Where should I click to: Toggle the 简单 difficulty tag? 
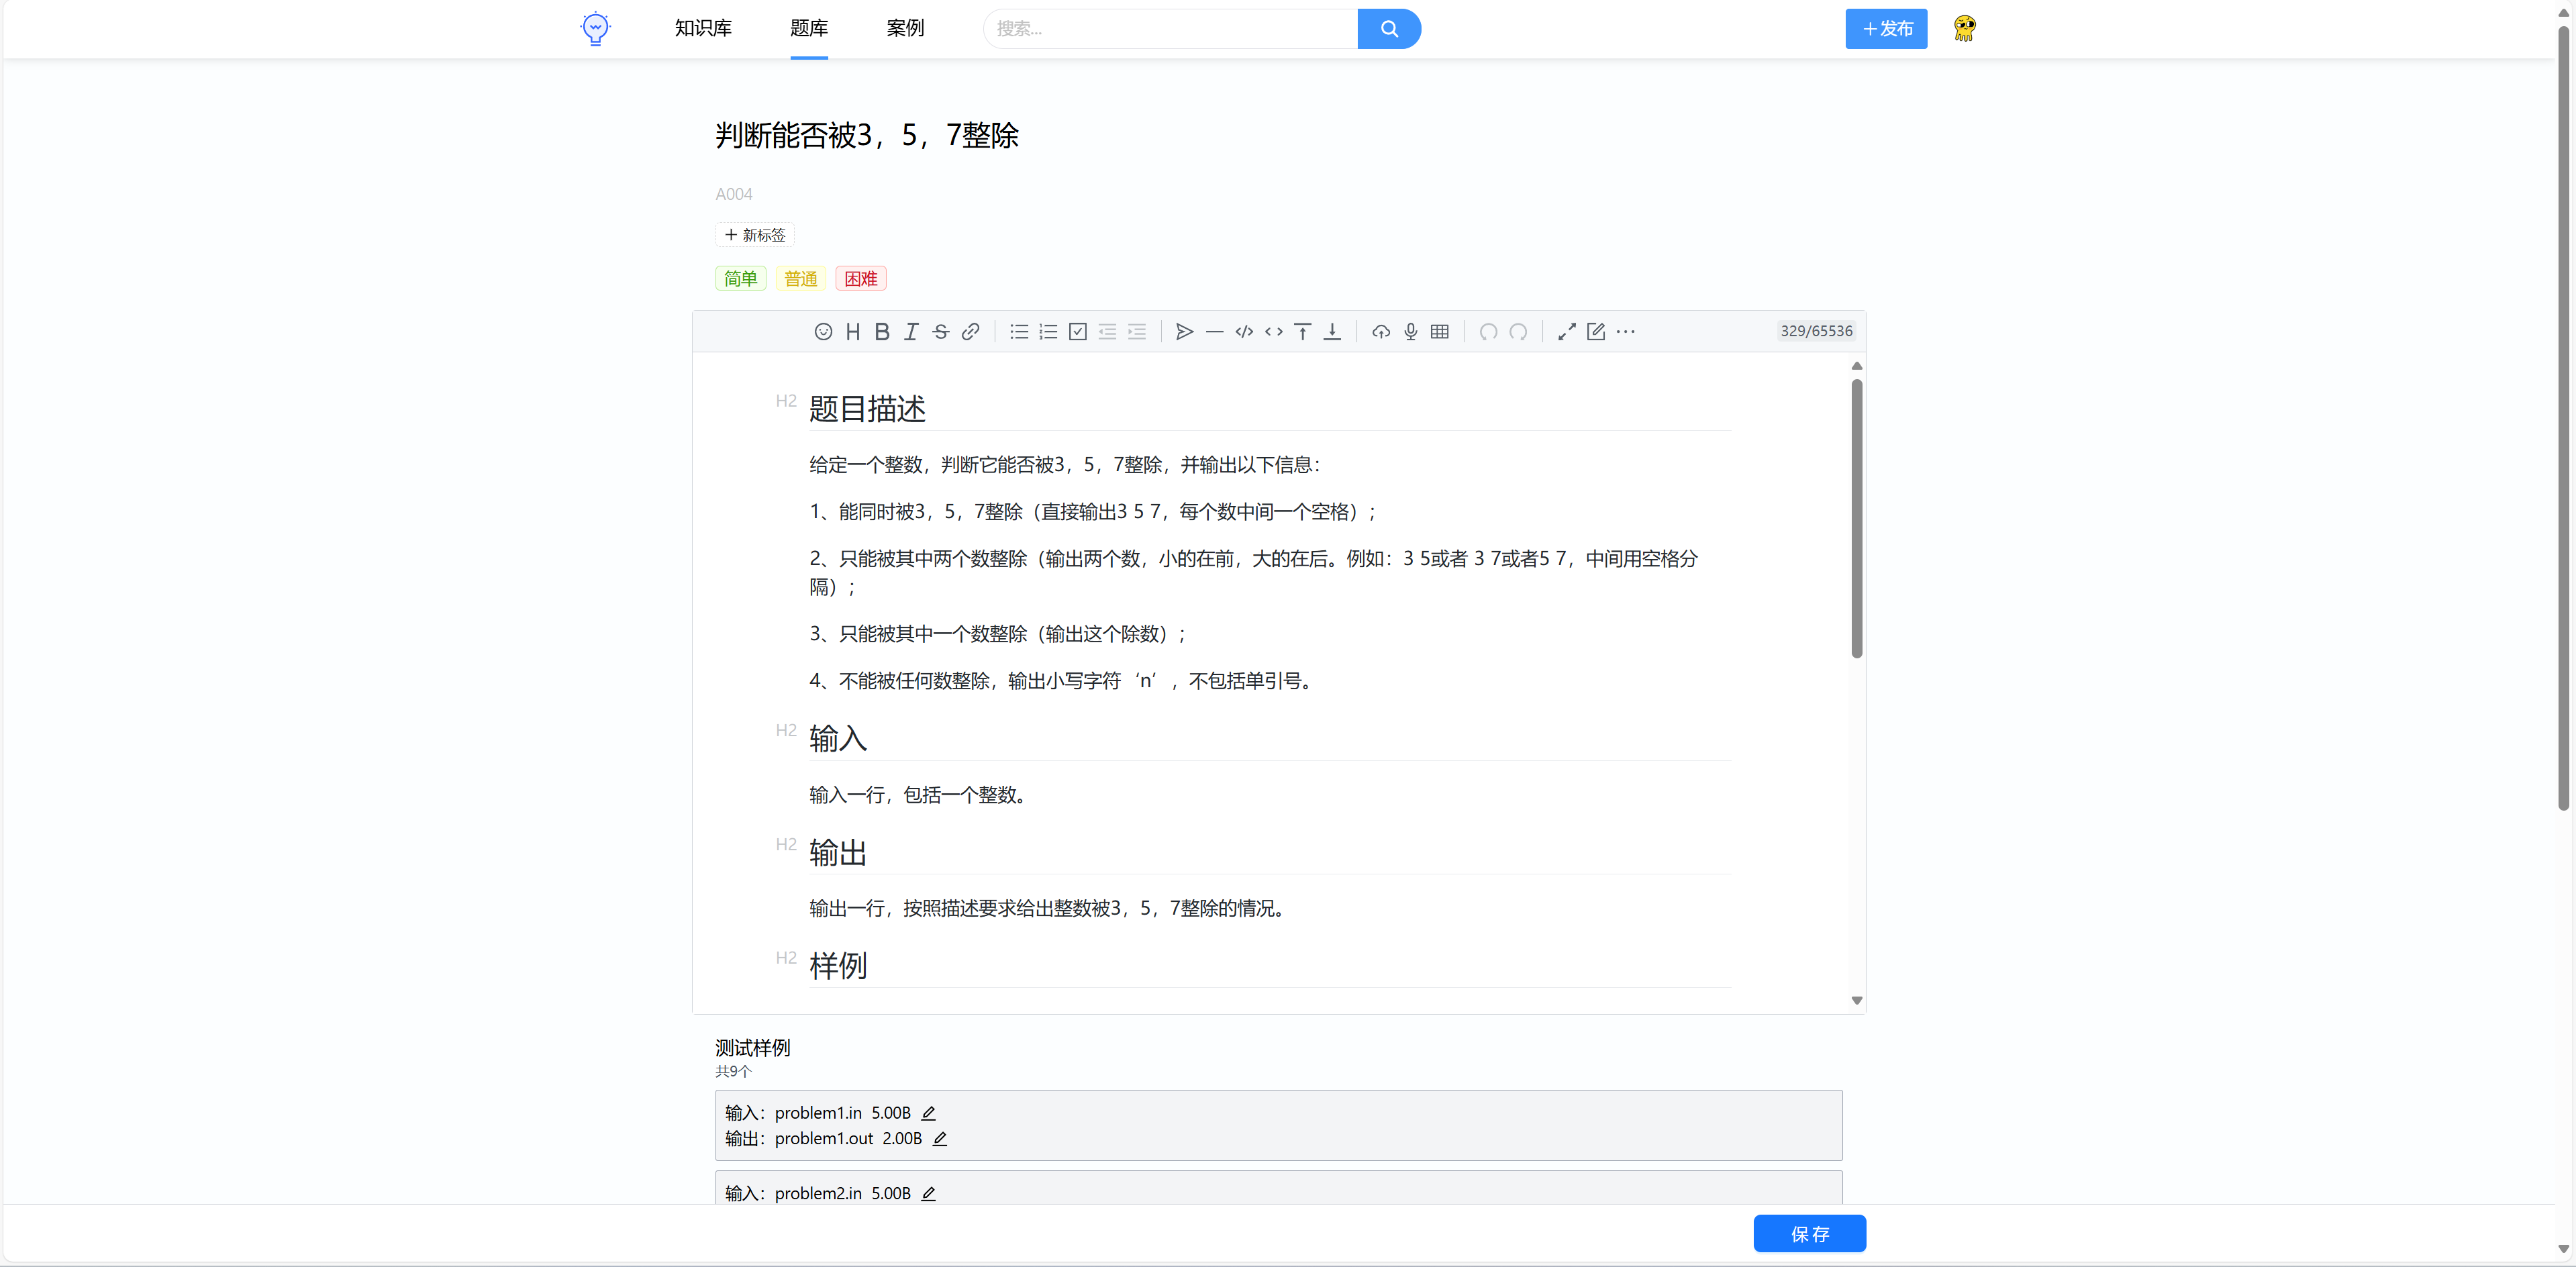coord(740,278)
